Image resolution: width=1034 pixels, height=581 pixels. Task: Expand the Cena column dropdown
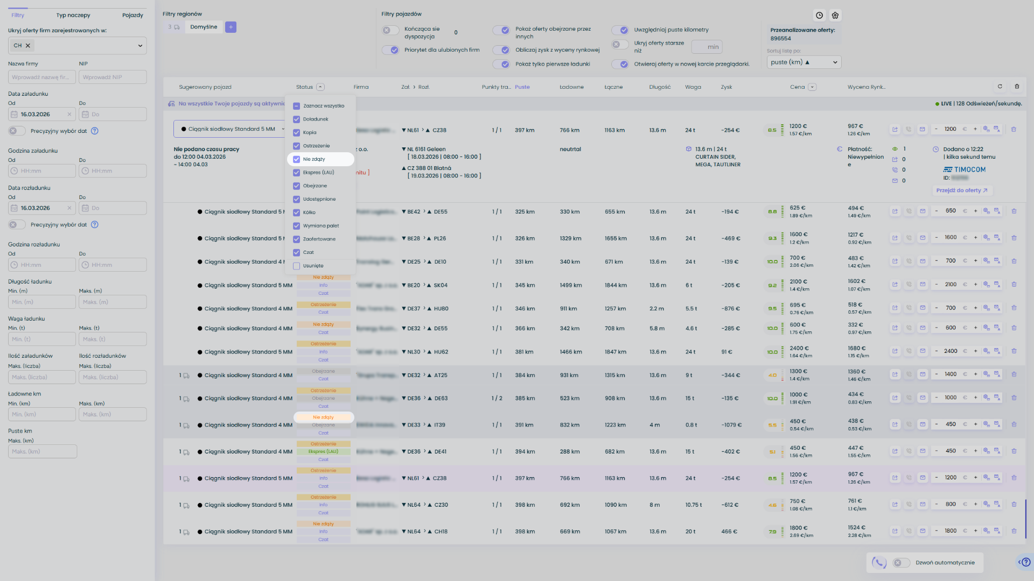812,87
